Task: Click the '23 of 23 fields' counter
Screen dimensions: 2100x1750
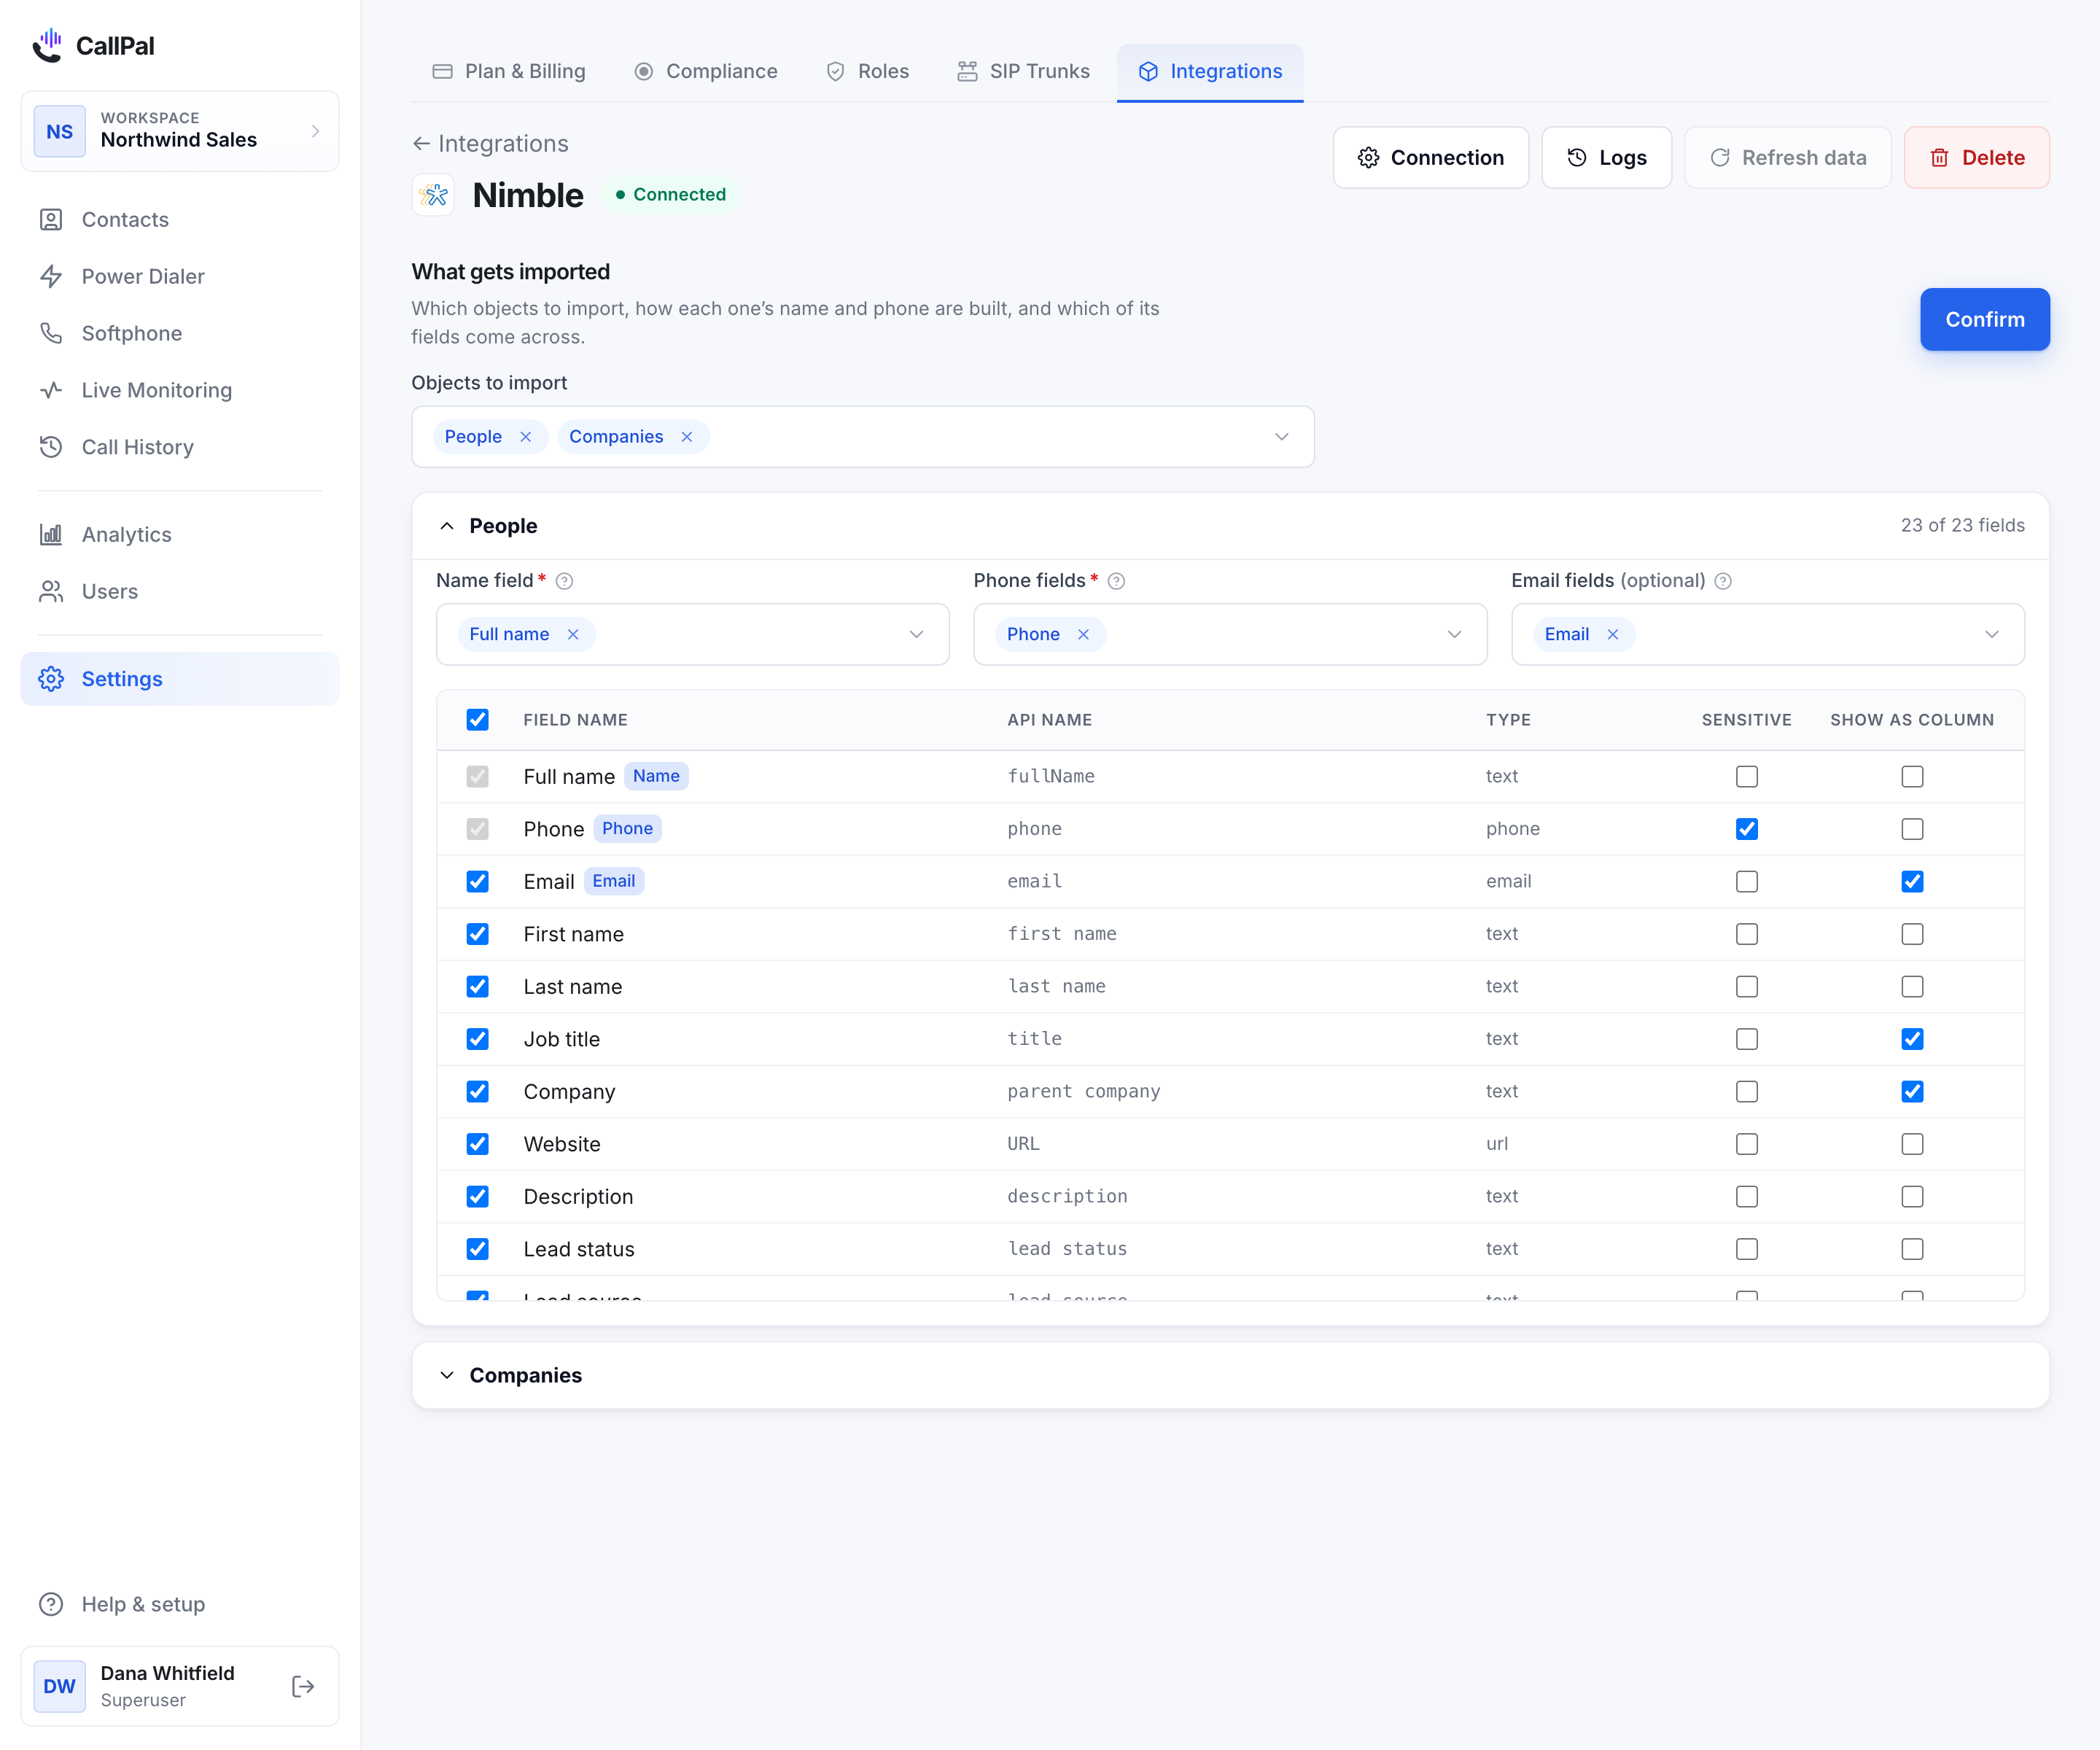Action: tap(1962, 526)
